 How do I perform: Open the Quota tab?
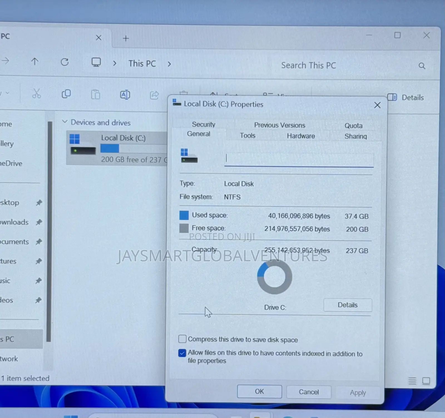pos(353,126)
